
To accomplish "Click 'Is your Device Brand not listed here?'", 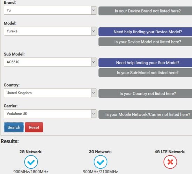I will click(145, 11).
